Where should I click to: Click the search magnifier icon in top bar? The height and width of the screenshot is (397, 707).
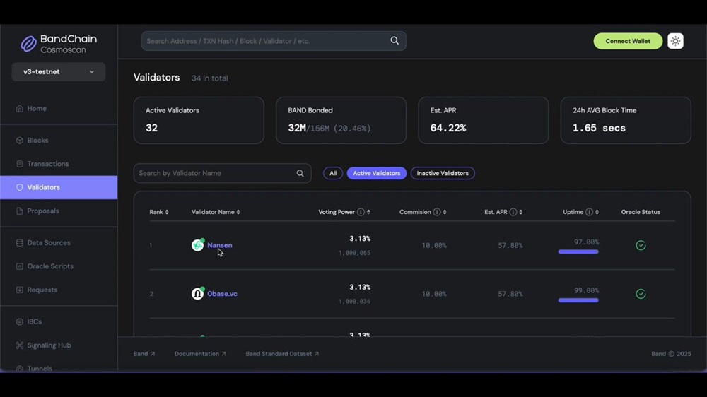(x=395, y=41)
